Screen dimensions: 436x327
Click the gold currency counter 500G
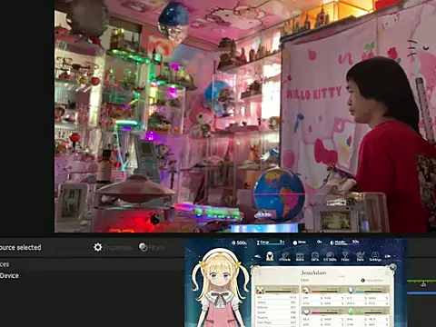[x=239, y=243]
